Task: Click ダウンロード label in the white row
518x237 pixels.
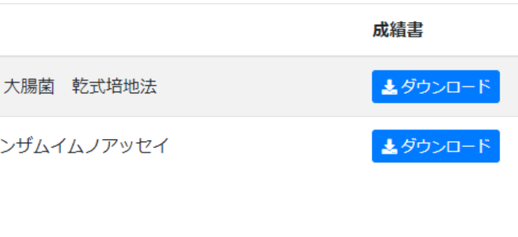Action: 446,147
